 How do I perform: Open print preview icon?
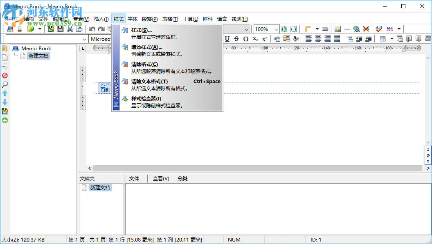tap(79, 29)
